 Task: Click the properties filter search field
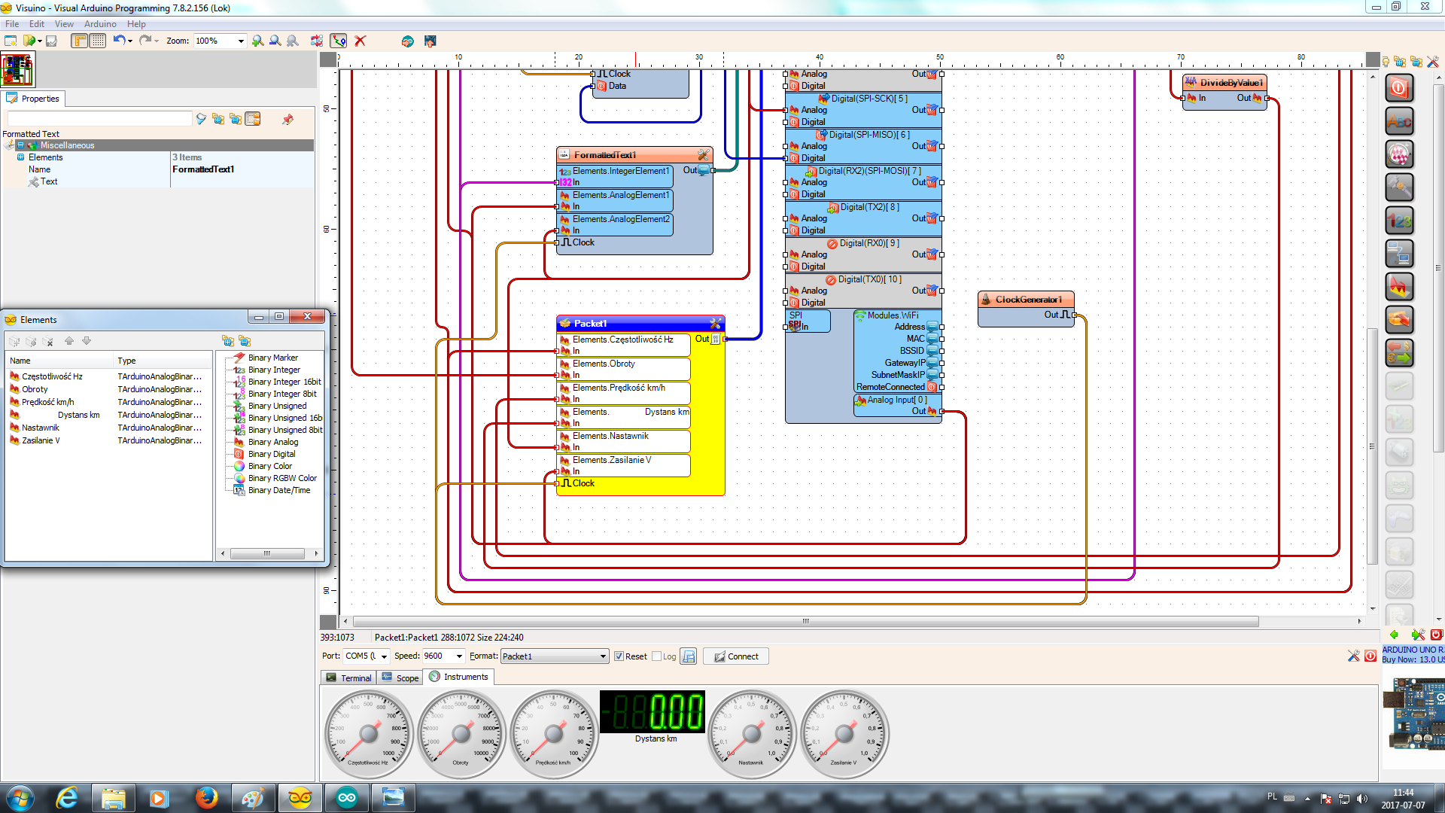[99, 119]
